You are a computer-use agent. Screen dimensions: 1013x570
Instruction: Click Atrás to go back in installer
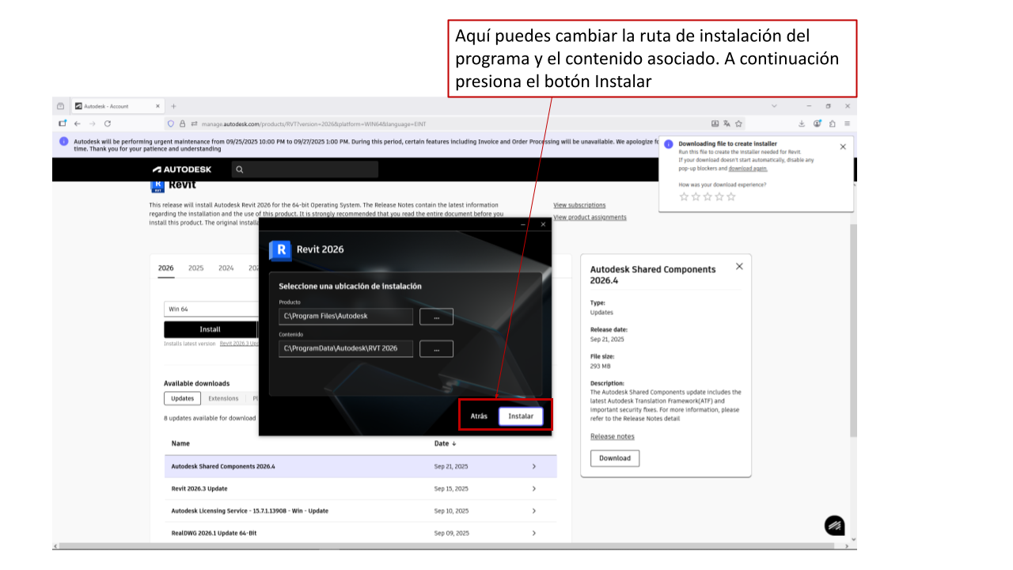click(479, 416)
